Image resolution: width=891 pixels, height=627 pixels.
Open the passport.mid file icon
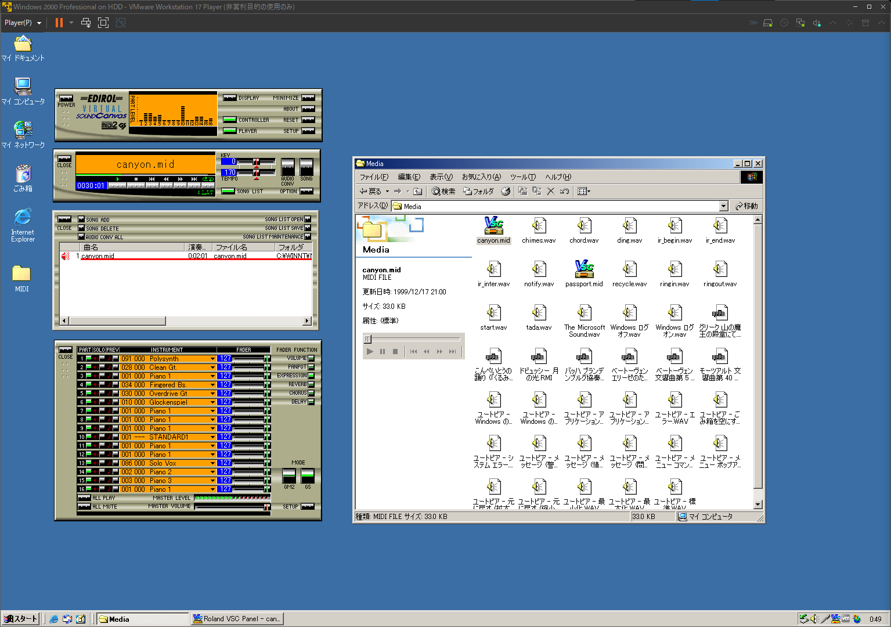[x=584, y=269]
